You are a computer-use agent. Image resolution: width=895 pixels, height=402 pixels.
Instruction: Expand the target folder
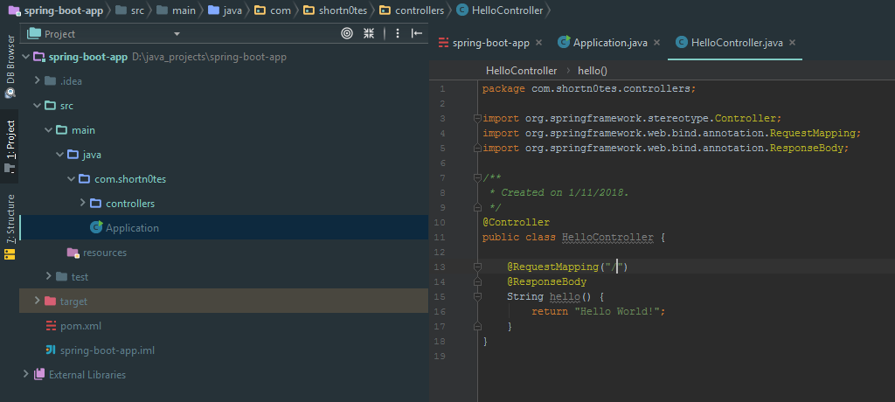(38, 301)
